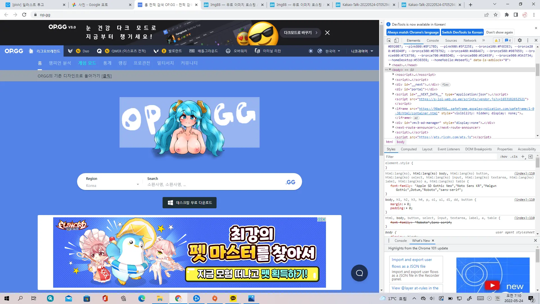Click Always match Chrome's language button
The image size is (540, 304).
point(413,32)
